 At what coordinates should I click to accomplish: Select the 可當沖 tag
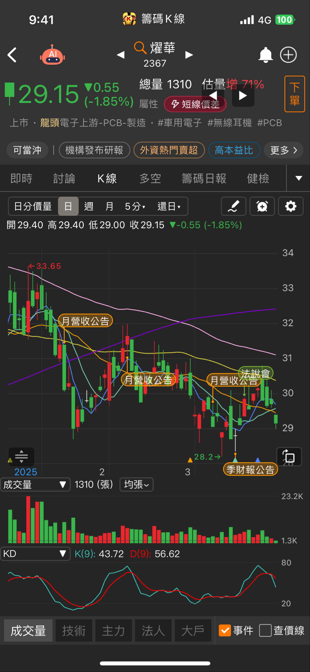coord(27,150)
